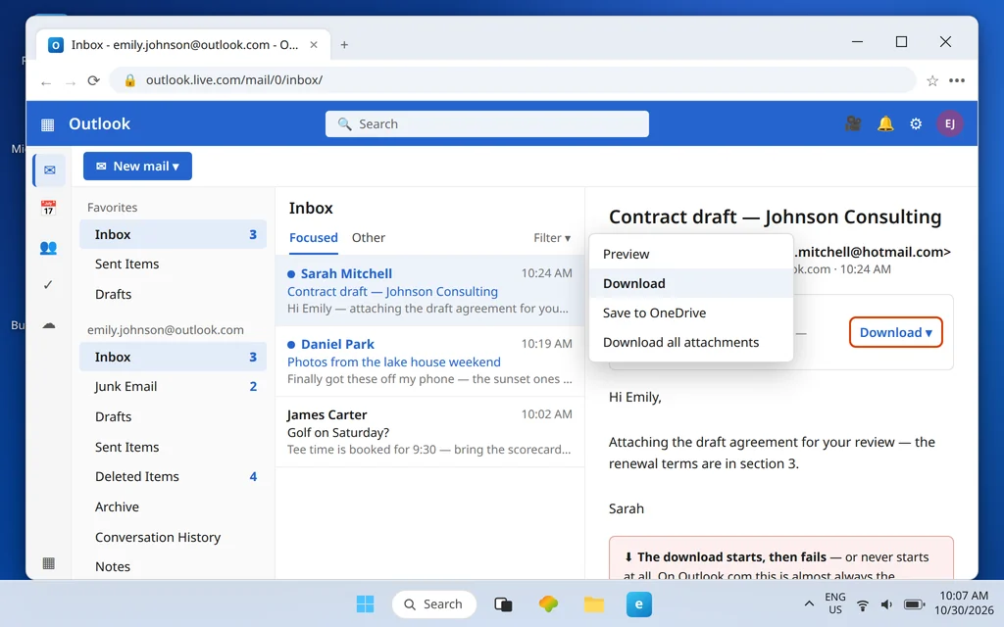Open a new browser tab
The image size is (1004, 627).
point(344,45)
